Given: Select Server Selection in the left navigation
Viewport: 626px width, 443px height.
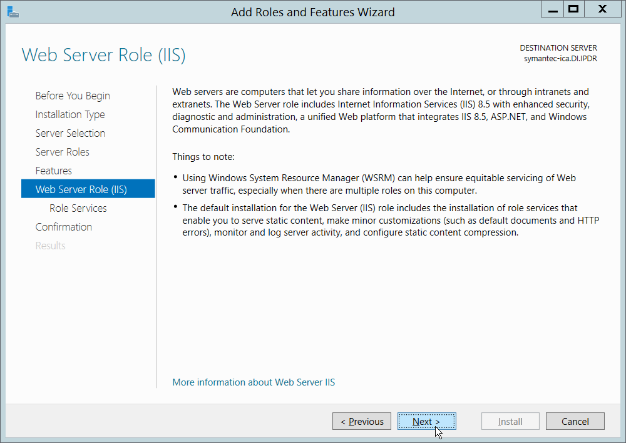Looking at the screenshot, I should click(70, 133).
